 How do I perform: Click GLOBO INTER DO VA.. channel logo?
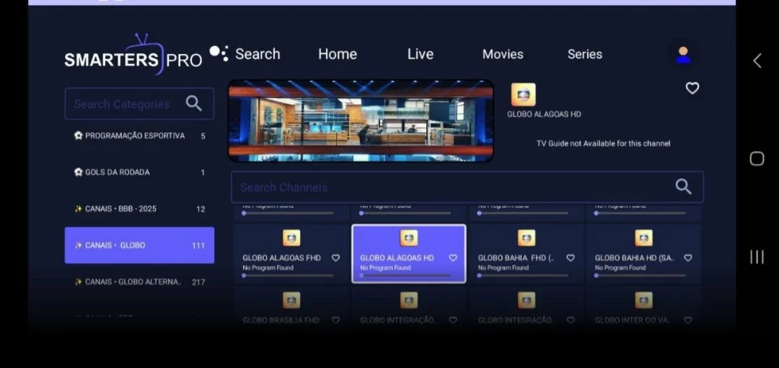pyautogui.click(x=643, y=300)
